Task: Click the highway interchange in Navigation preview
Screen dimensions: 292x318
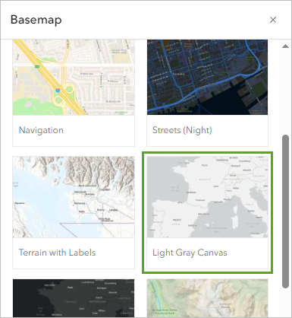Action: click(61, 93)
